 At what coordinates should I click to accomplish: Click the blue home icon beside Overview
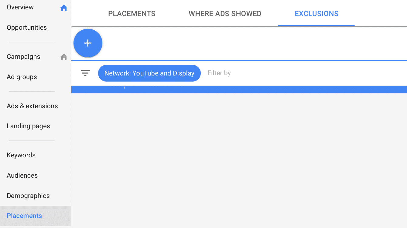coord(63,8)
